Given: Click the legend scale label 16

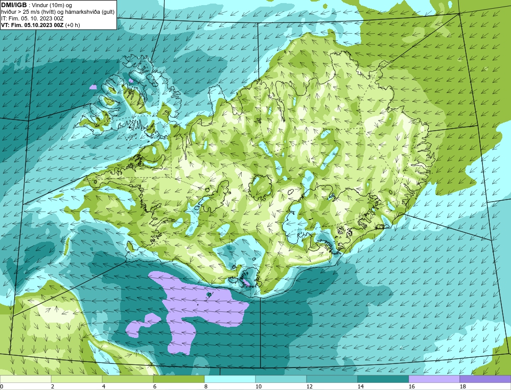Looking at the screenshot, I should click(x=412, y=386).
